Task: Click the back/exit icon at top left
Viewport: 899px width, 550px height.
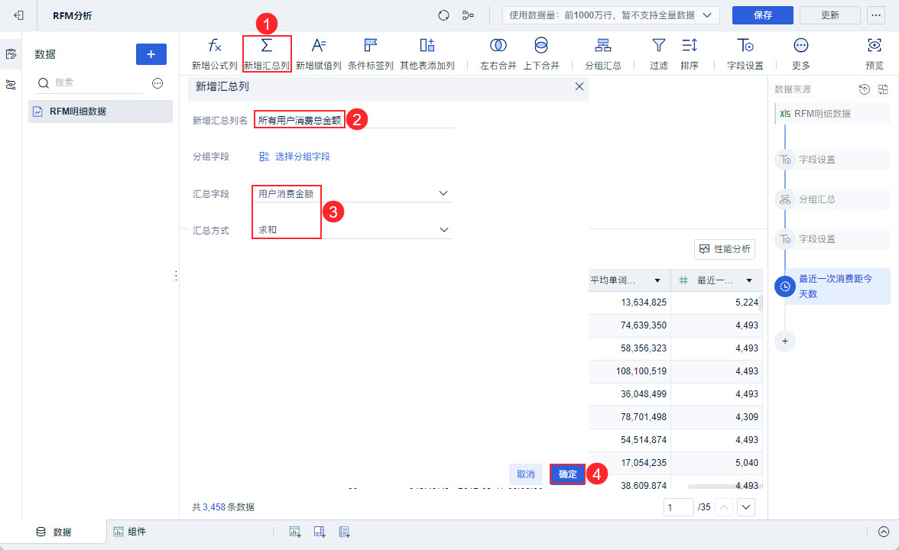Action: [19, 15]
